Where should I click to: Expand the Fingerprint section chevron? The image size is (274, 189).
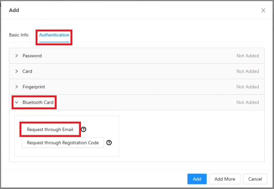coord(16,87)
